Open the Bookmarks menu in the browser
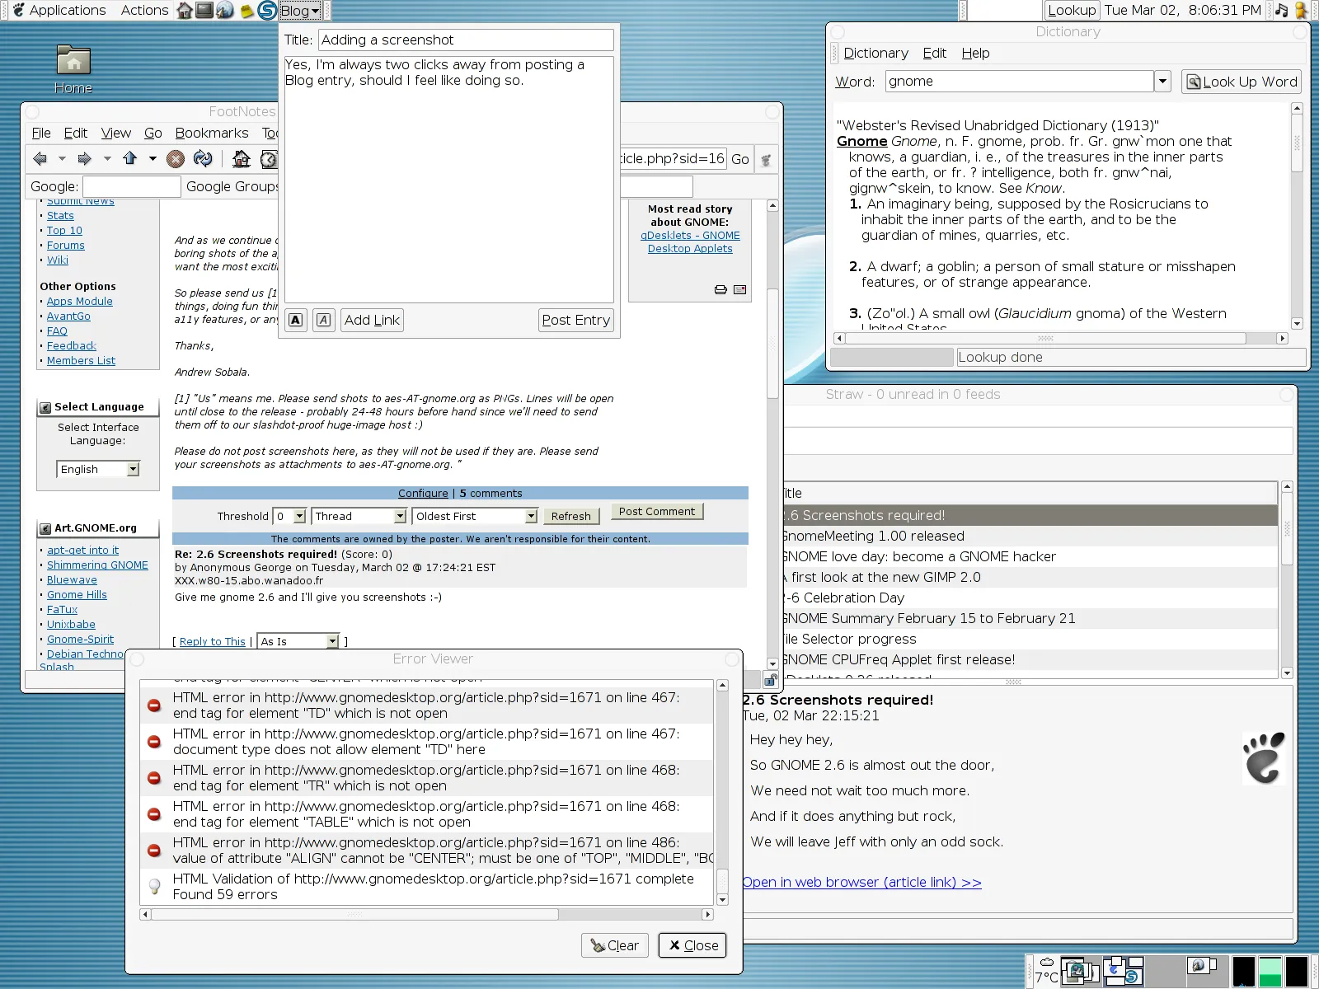This screenshot has width=1319, height=989. pos(212,133)
